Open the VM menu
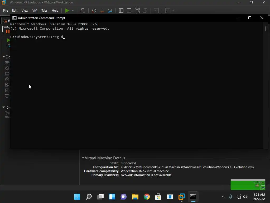The image size is (270, 203). click(35, 11)
